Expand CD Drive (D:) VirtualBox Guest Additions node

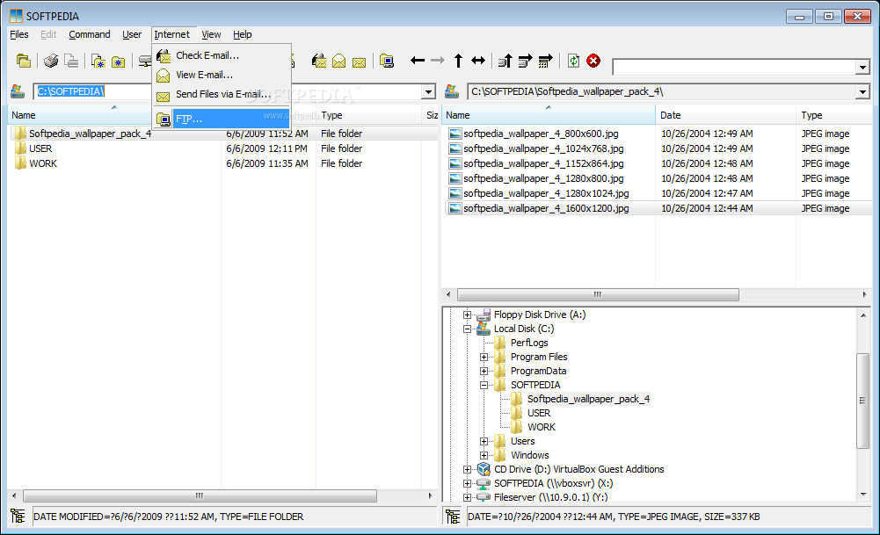pos(467,469)
